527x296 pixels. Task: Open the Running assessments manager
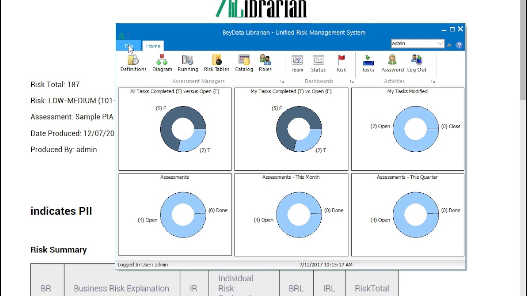point(188,63)
